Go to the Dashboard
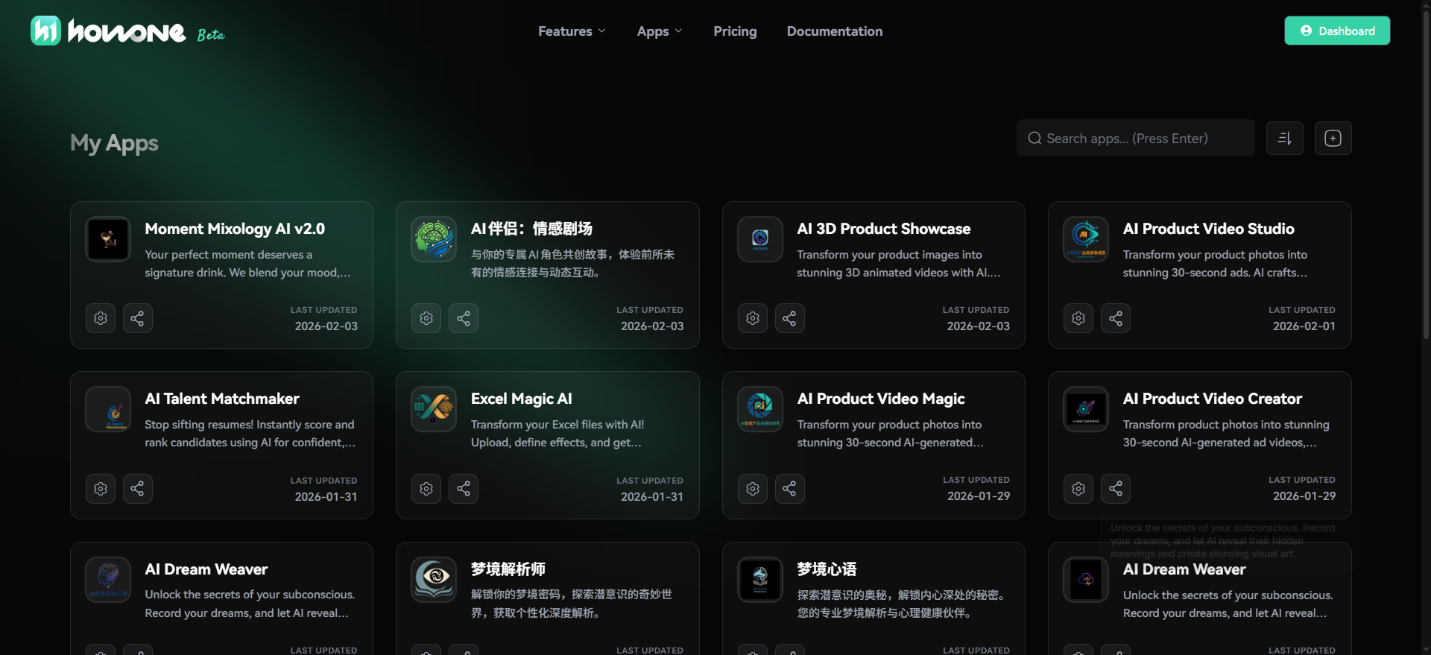The image size is (1431, 655). (1337, 31)
